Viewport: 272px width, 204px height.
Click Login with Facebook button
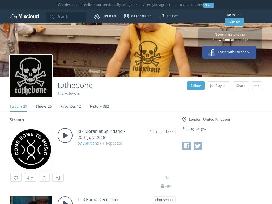[x=229, y=52]
